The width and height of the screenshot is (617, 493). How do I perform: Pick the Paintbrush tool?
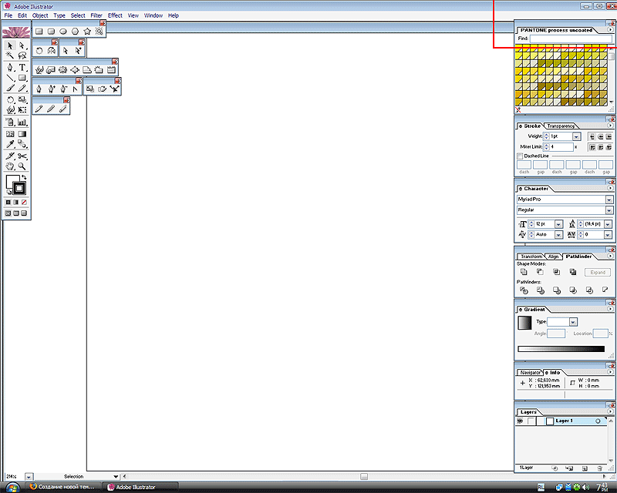point(10,88)
